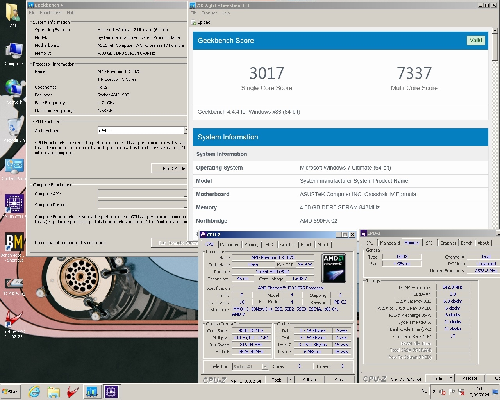Click Multi-Core Score 7337
Image resolution: width=500 pixels, height=400 pixels.
pos(414,73)
